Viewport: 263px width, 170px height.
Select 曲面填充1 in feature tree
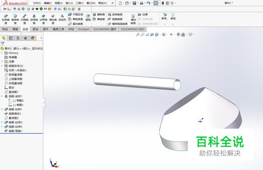coord(13,113)
